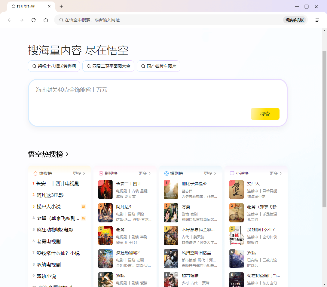Click 他比子弹温柔 poster thumbnail
This screenshot has height=287, width=327.
point(171,190)
